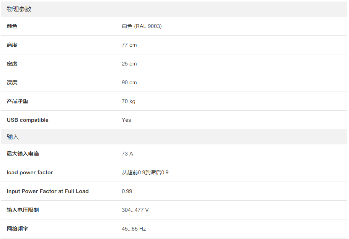The height and width of the screenshot is (239, 349).
Task: Click the Input Power Factor at Full Load label
Action: [47, 191]
